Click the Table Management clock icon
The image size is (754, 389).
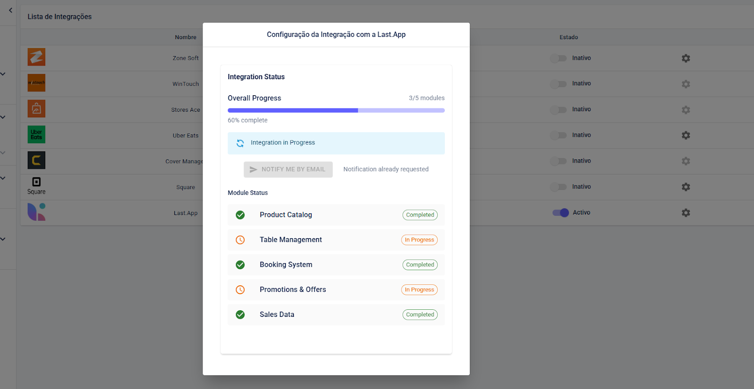pos(240,240)
